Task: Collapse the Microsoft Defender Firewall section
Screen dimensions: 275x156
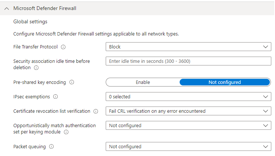Action: tap(7, 8)
